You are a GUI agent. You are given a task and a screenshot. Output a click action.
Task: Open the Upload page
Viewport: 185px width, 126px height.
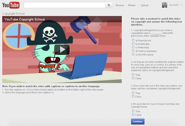click(x=145, y=5)
